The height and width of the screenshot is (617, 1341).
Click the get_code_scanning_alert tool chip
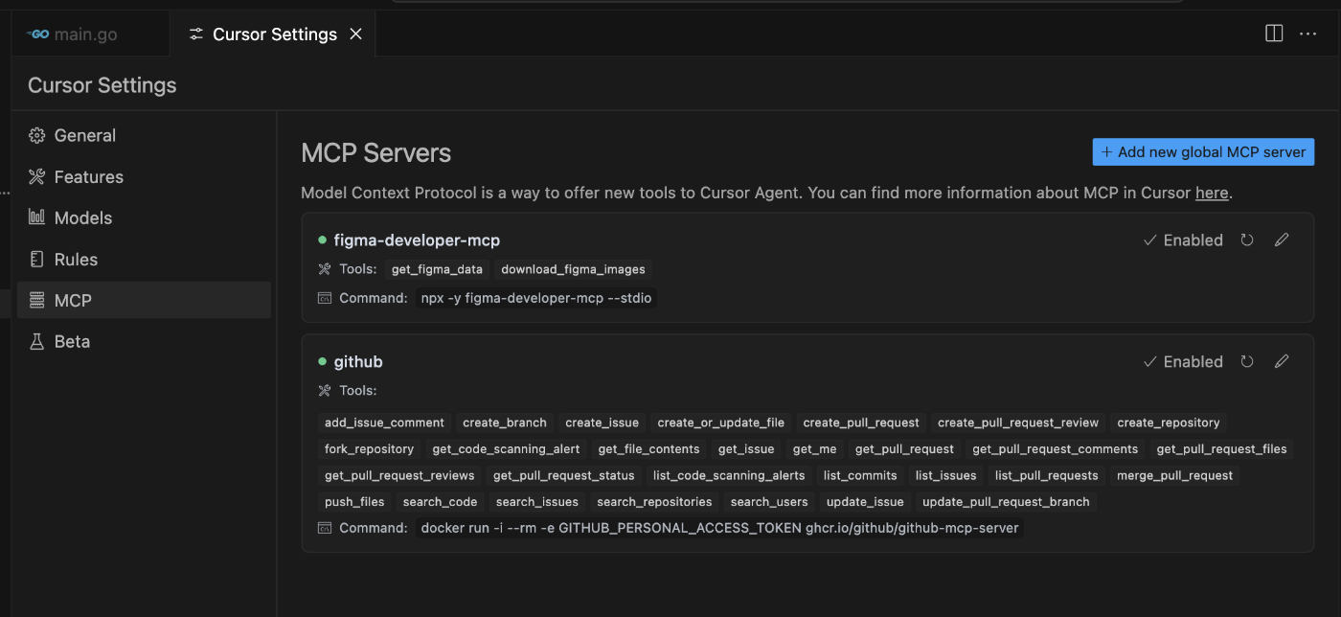(x=506, y=449)
